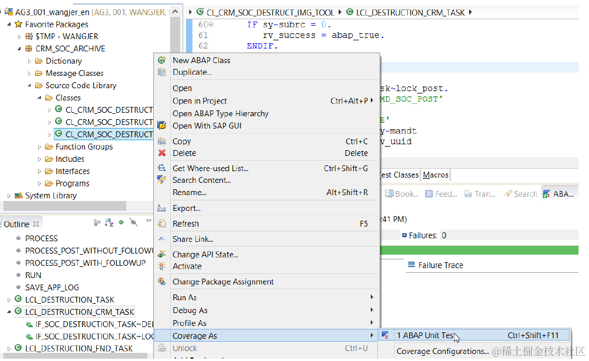Collapse LCL_DESTRUCTION_CRM_TASK in Outline
The image size is (589, 361).
pyautogui.click(x=9, y=312)
